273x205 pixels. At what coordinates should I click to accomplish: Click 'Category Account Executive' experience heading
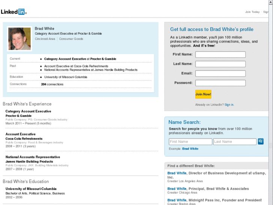coord(28,111)
